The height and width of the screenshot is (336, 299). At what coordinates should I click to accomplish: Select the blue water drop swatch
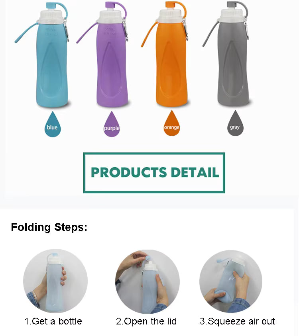tap(53, 125)
